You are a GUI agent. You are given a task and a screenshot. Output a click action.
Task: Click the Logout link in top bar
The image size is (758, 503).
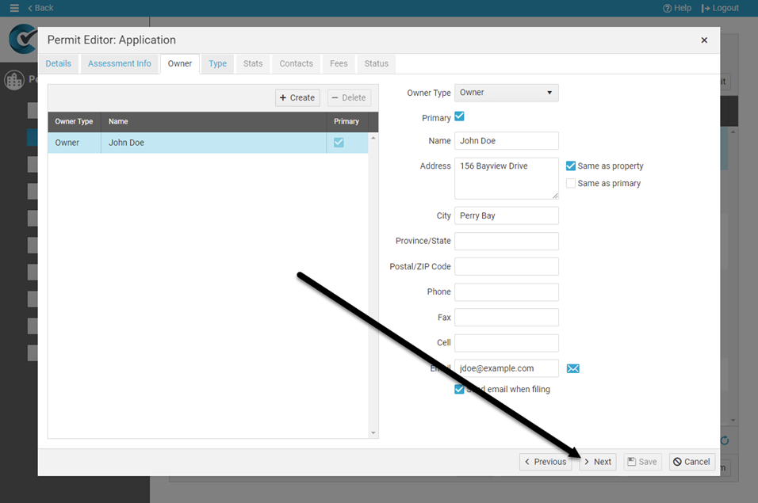pos(720,8)
